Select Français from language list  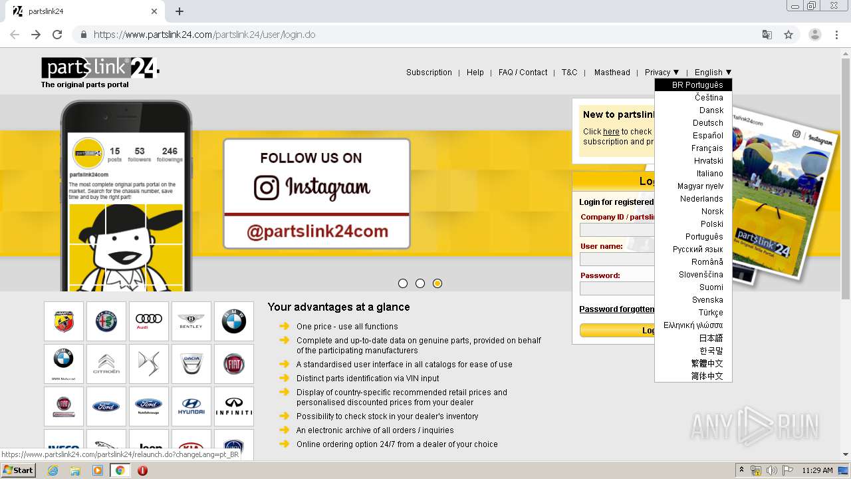[693, 148]
